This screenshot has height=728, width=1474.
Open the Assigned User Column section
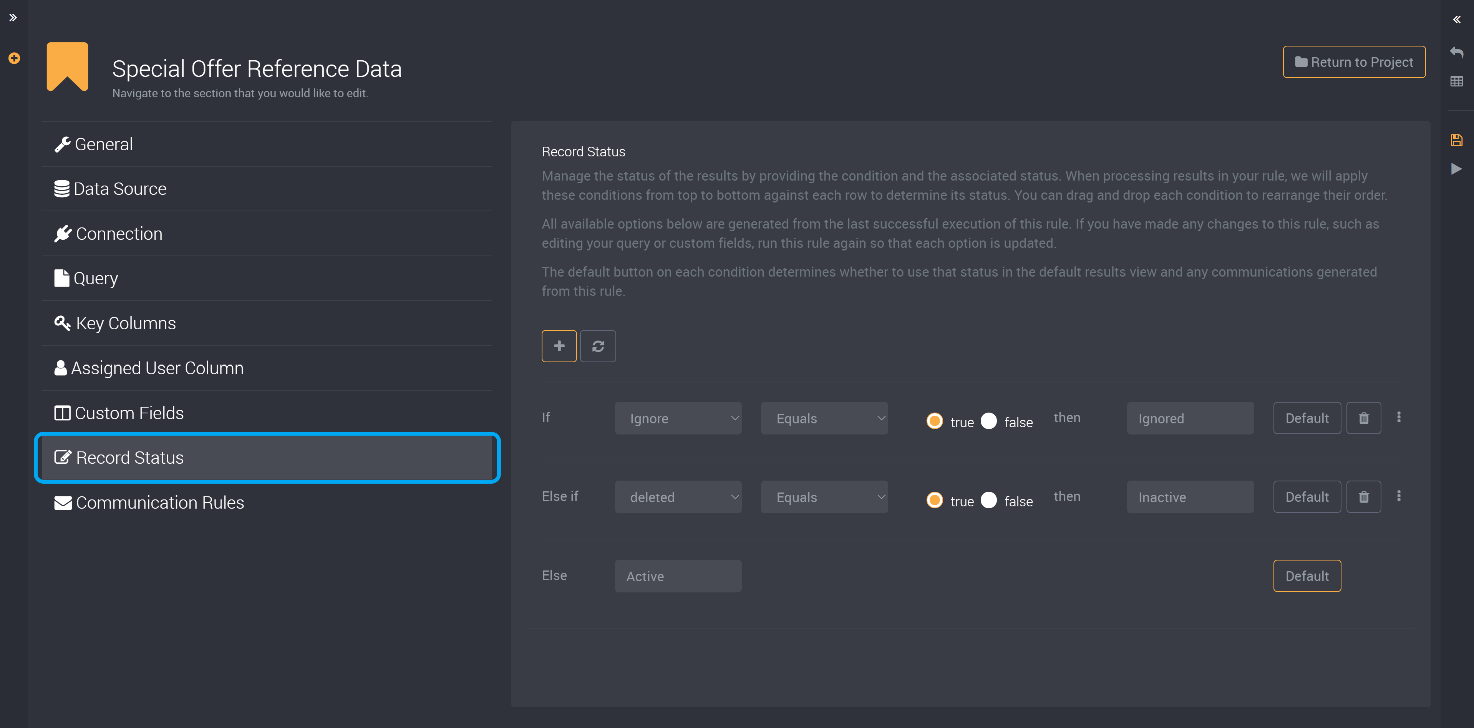(267, 368)
